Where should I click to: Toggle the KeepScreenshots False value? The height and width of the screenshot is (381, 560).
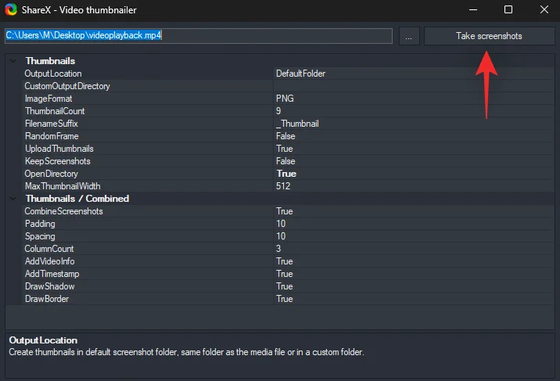413,161
